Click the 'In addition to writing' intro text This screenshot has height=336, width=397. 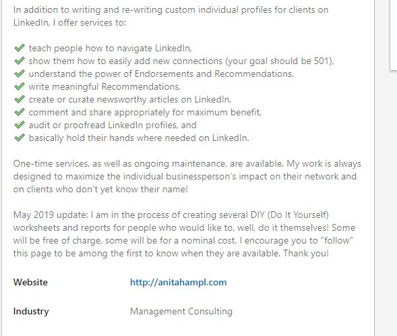click(171, 16)
